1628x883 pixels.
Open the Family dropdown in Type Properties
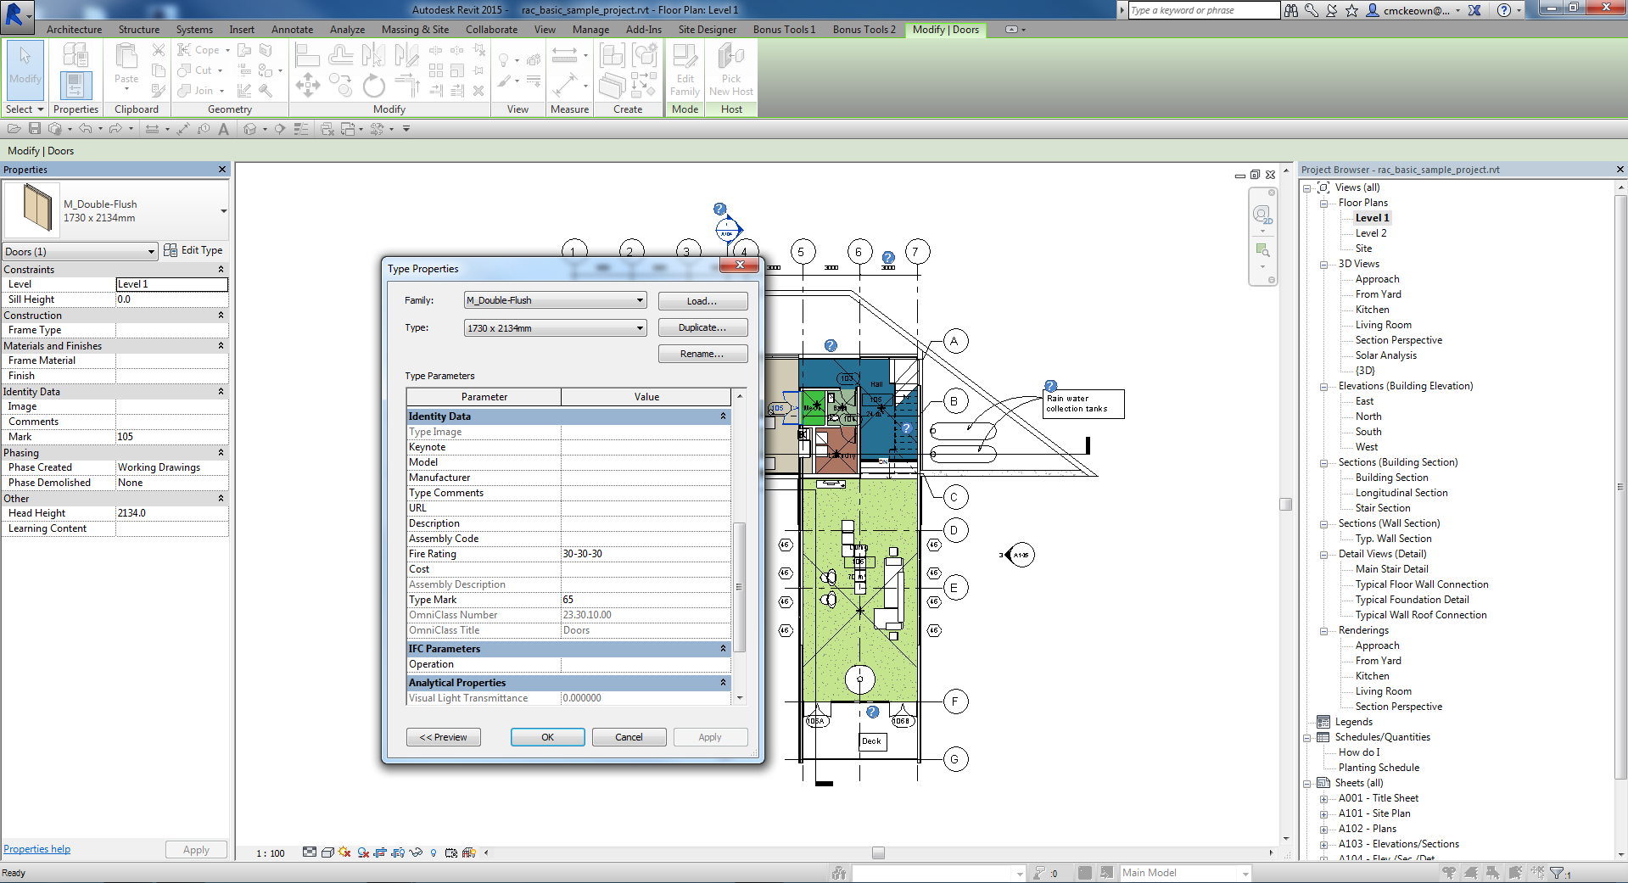click(640, 301)
